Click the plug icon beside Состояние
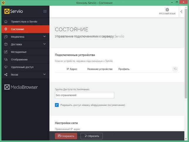189x142 pixels. (6, 29)
